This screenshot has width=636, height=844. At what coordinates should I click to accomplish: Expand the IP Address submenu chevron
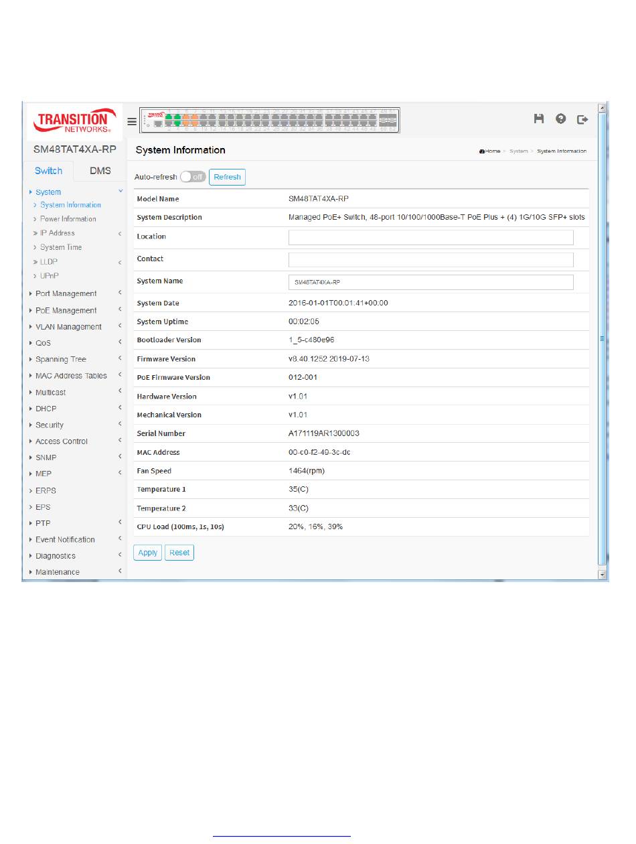120,233
